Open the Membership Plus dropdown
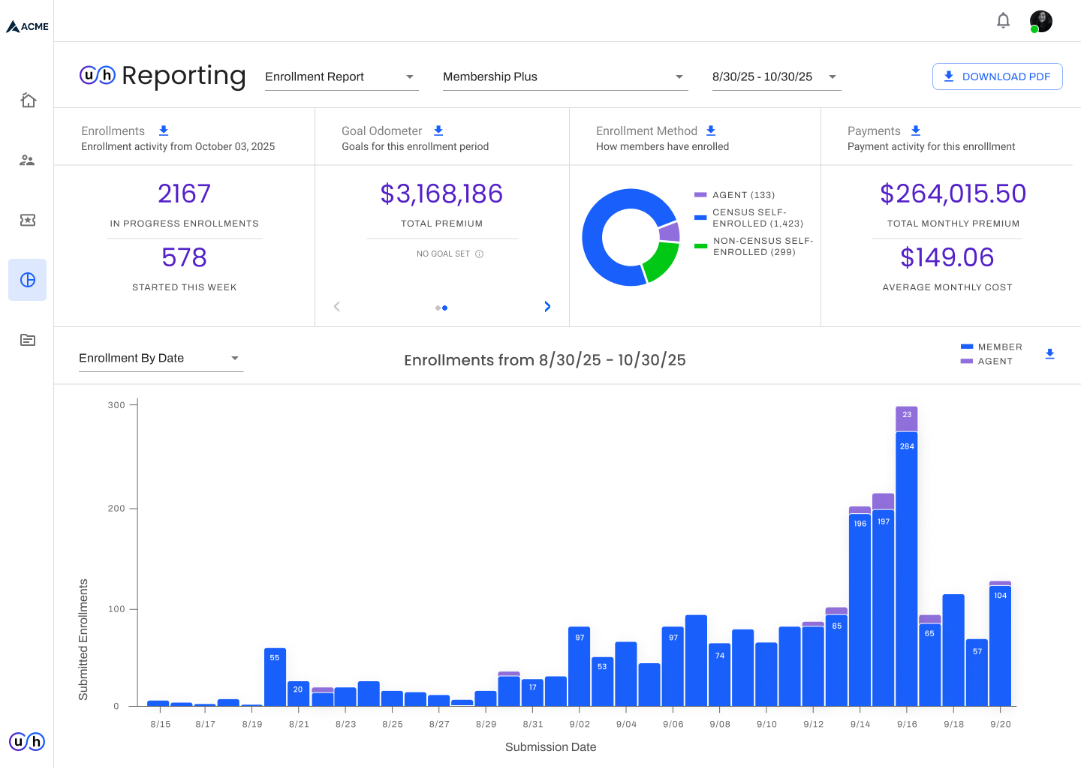This screenshot has width=1081, height=769. [x=565, y=77]
